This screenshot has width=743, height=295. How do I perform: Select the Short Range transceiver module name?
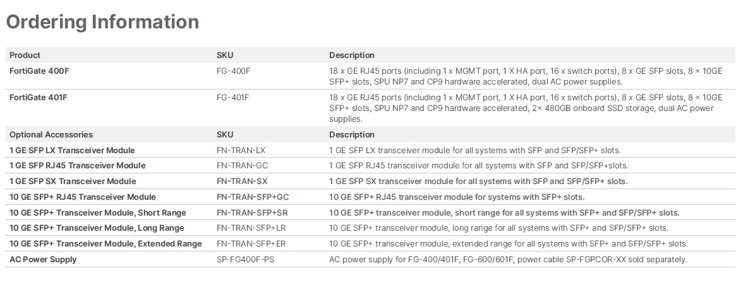tap(97, 213)
